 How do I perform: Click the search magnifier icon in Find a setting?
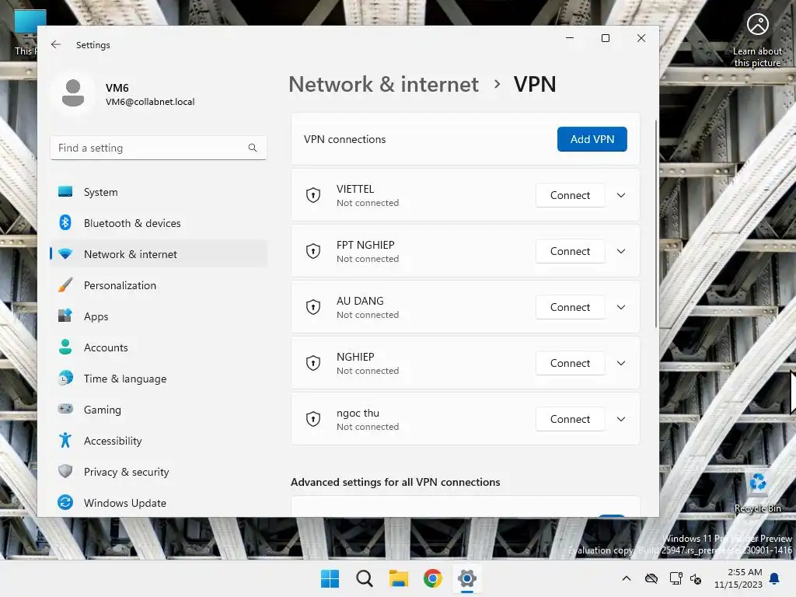(x=253, y=148)
